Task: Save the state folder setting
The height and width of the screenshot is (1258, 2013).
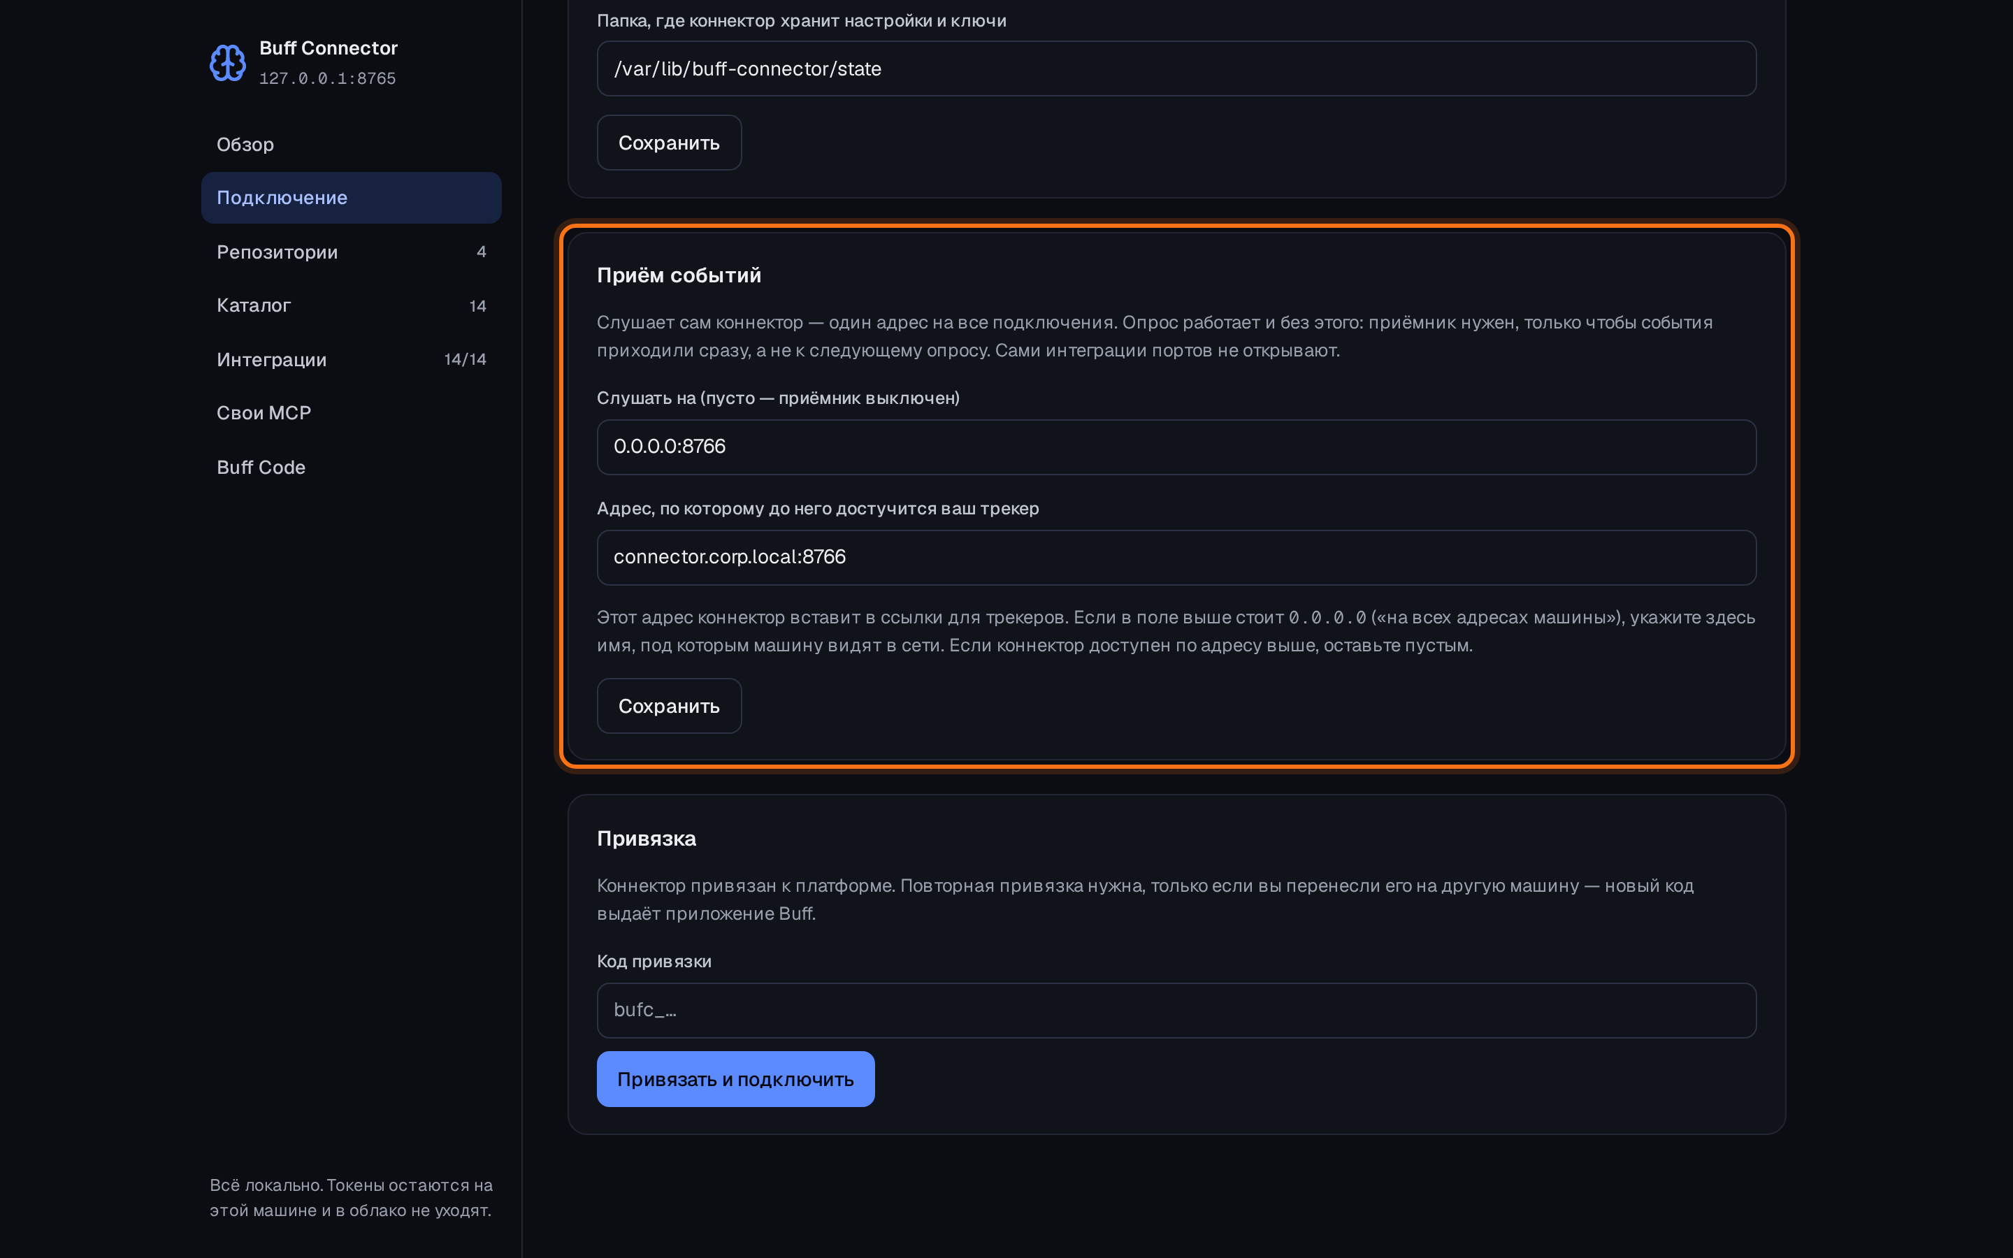Action: (x=669, y=143)
